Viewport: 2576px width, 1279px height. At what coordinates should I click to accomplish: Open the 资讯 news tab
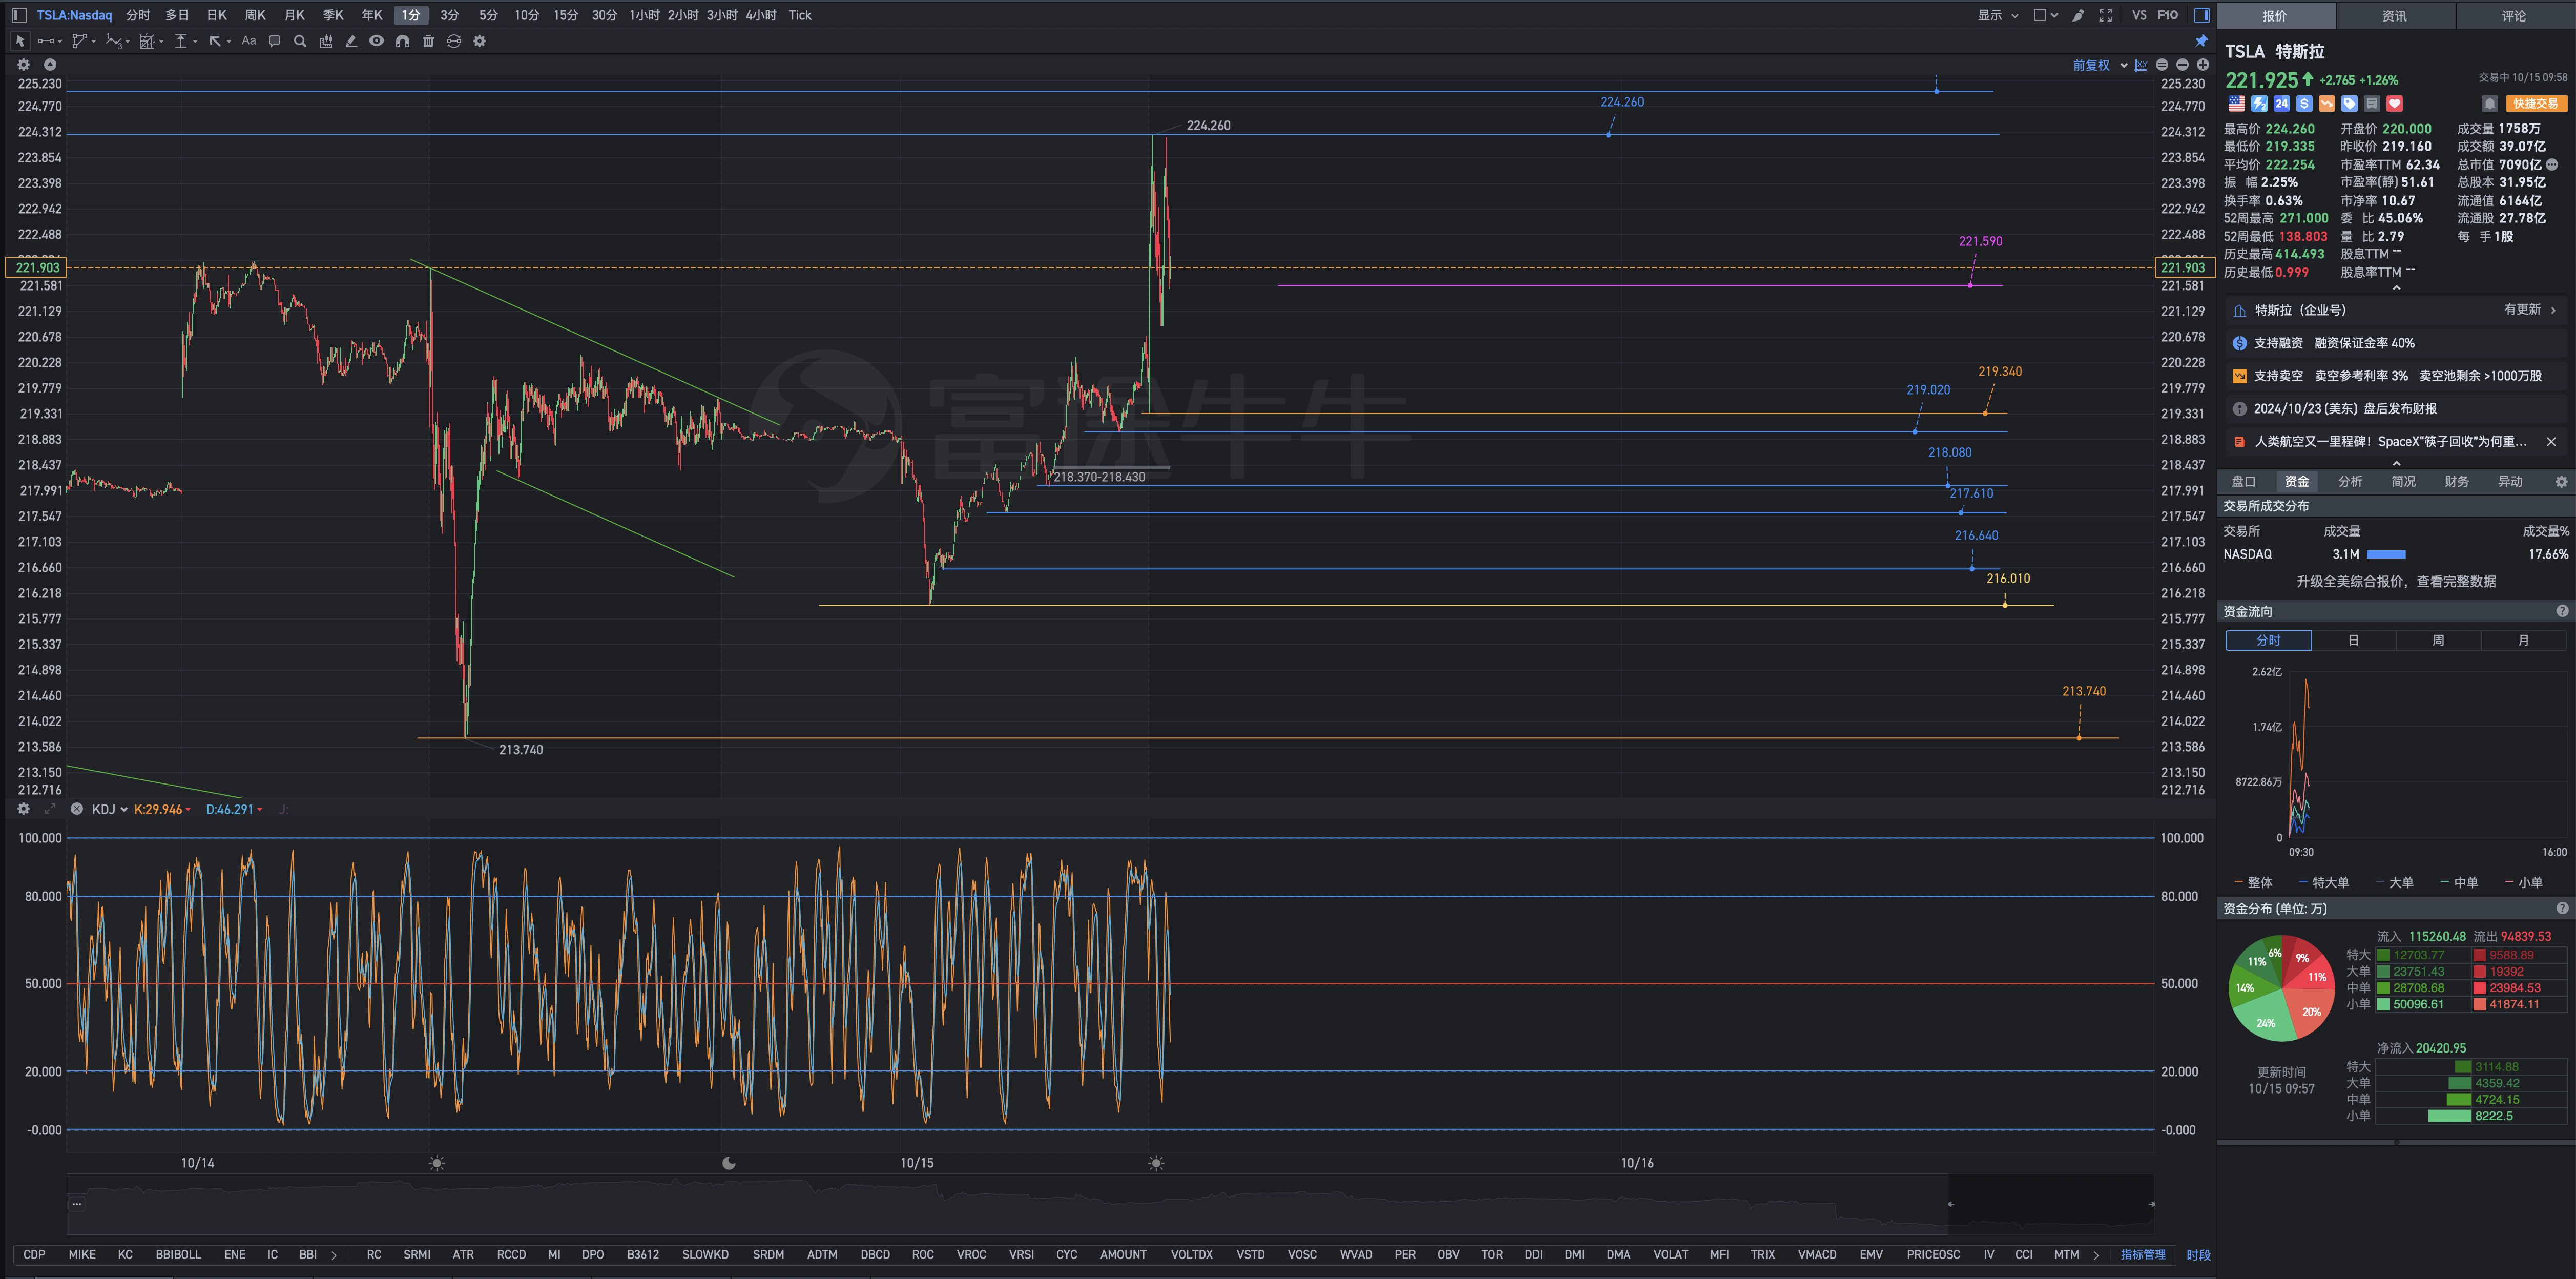coord(2394,16)
